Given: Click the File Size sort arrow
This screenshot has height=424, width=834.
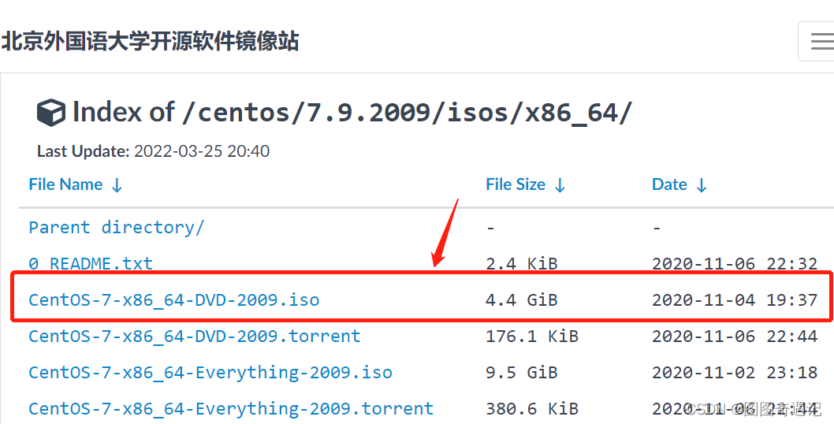Looking at the screenshot, I should [x=560, y=185].
